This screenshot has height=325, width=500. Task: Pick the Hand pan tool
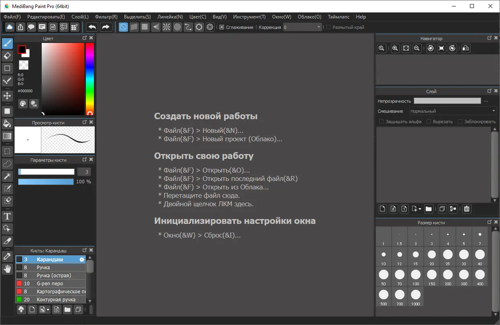[7, 269]
